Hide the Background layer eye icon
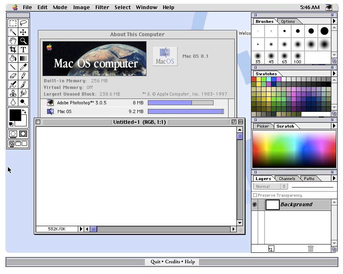 [255, 205]
